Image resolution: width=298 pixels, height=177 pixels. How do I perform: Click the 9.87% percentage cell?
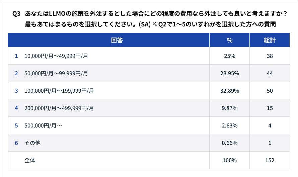point(229,108)
